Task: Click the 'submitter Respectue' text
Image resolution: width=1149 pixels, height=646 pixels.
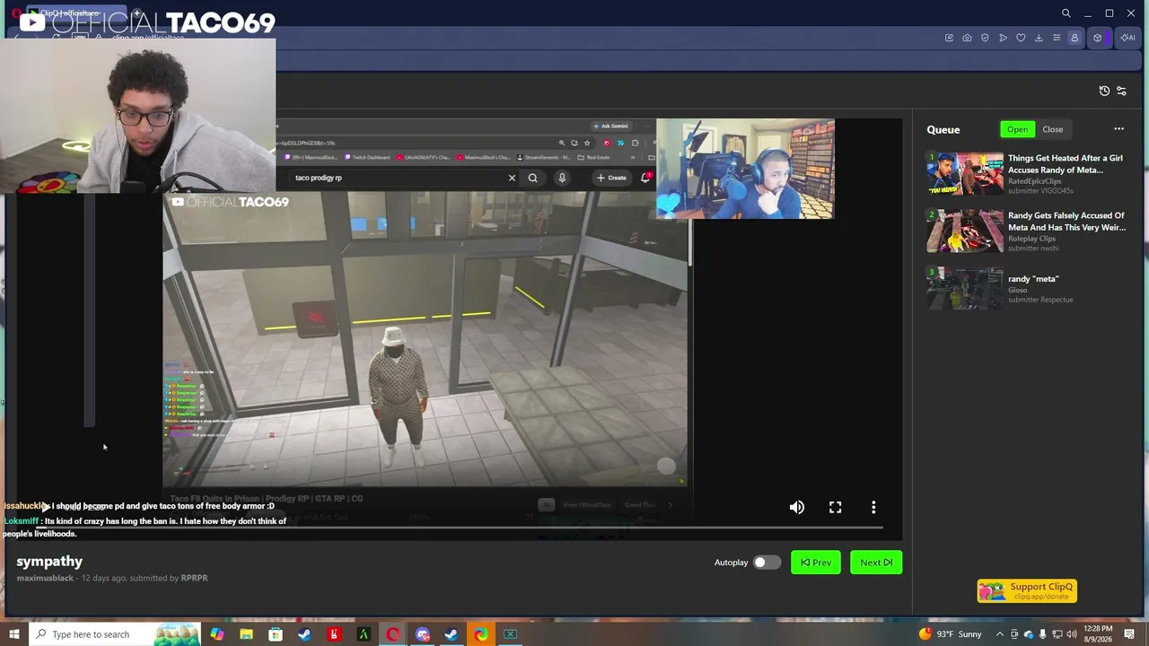Action: [1040, 300]
